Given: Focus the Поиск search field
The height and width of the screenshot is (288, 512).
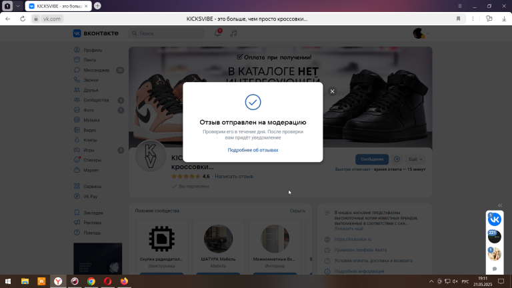Looking at the screenshot, I should point(167,33).
